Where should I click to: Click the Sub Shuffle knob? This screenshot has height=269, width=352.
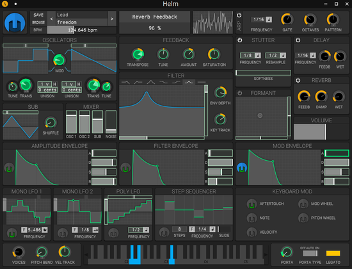[51, 123]
